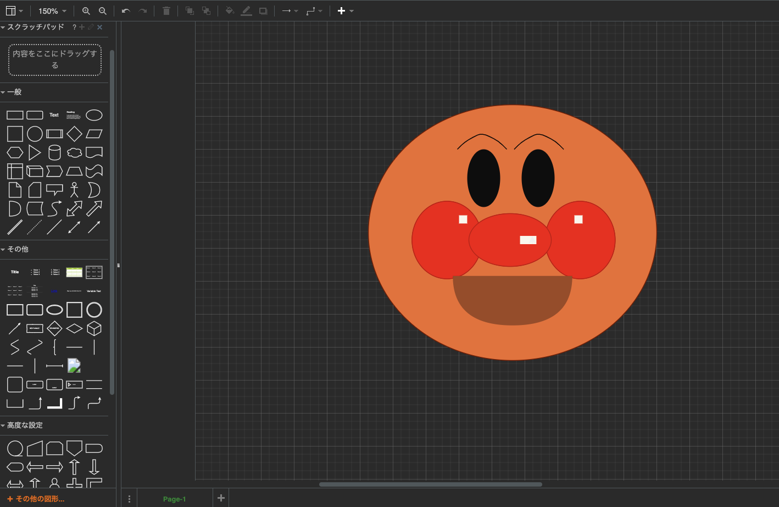Collapse the 一般 shapes section
This screenshot has width=779, height=507.
tap(14, 92)
